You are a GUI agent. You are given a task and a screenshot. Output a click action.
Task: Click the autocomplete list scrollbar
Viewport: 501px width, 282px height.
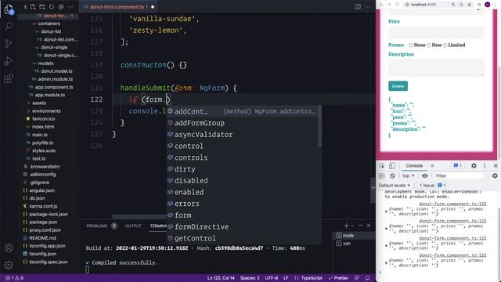point(320,127)
